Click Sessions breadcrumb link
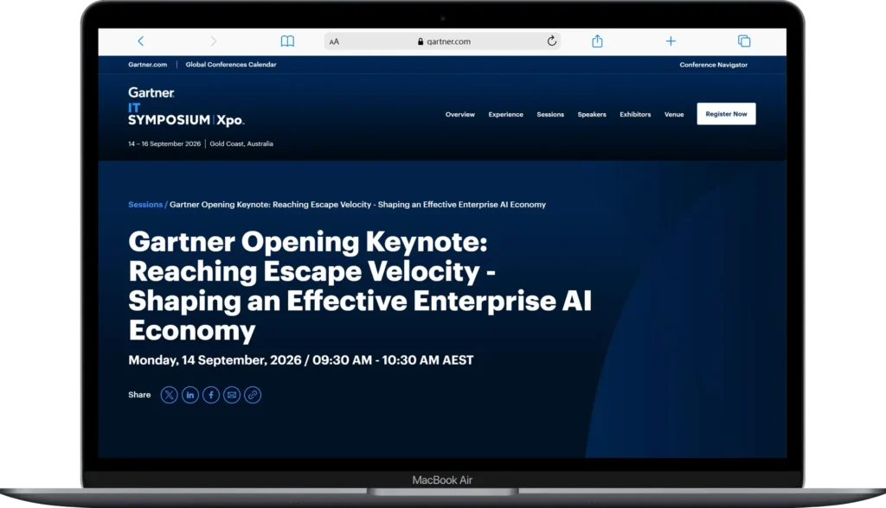The height and width of the screenshot is (508, 886). (145, 205)
